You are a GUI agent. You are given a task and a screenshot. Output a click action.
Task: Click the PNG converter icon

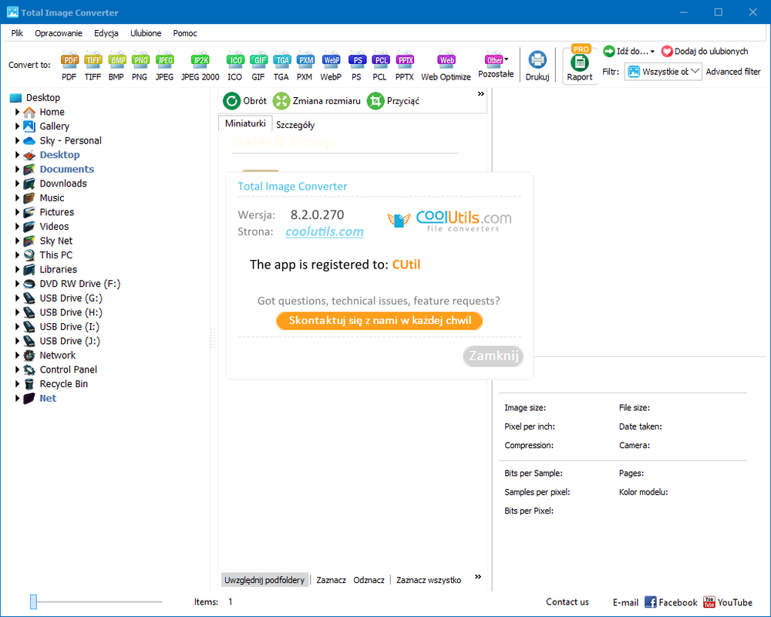(x=140, y=66)
